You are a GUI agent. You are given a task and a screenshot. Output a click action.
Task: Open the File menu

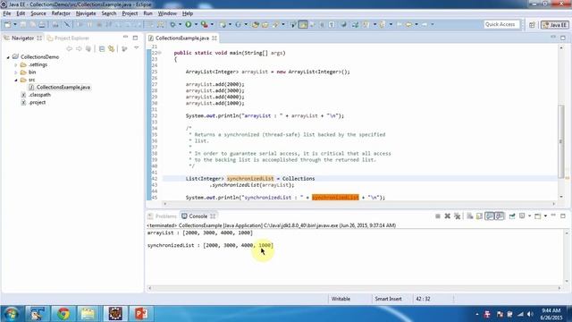[7, 13]
